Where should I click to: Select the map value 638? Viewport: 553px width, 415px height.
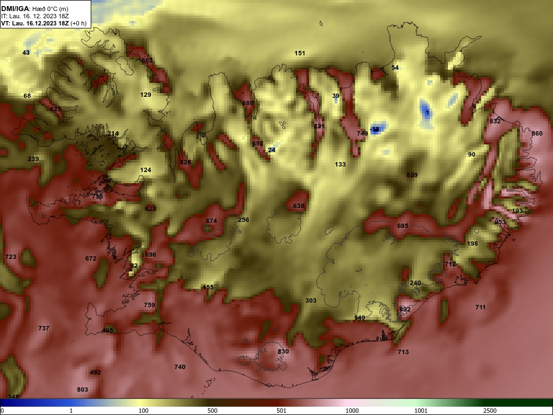coord(299,206)
